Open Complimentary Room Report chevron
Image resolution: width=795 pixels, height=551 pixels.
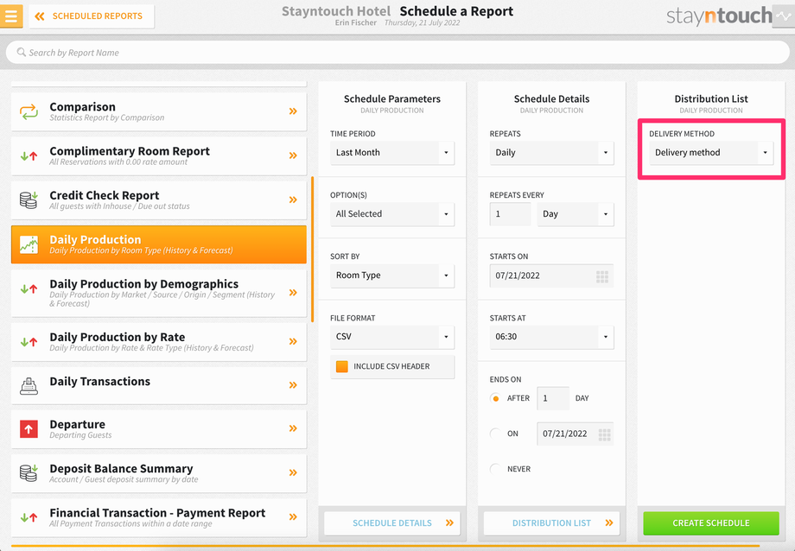click(x=293, y=155)
